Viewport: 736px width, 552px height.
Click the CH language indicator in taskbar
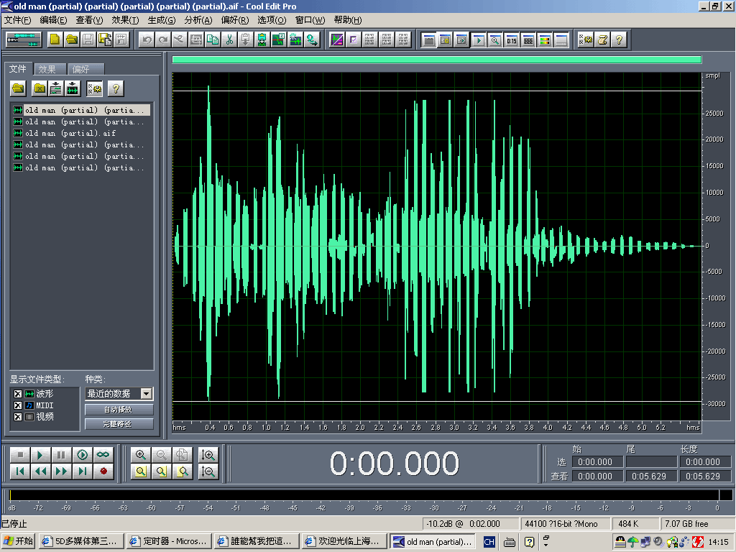489,542
